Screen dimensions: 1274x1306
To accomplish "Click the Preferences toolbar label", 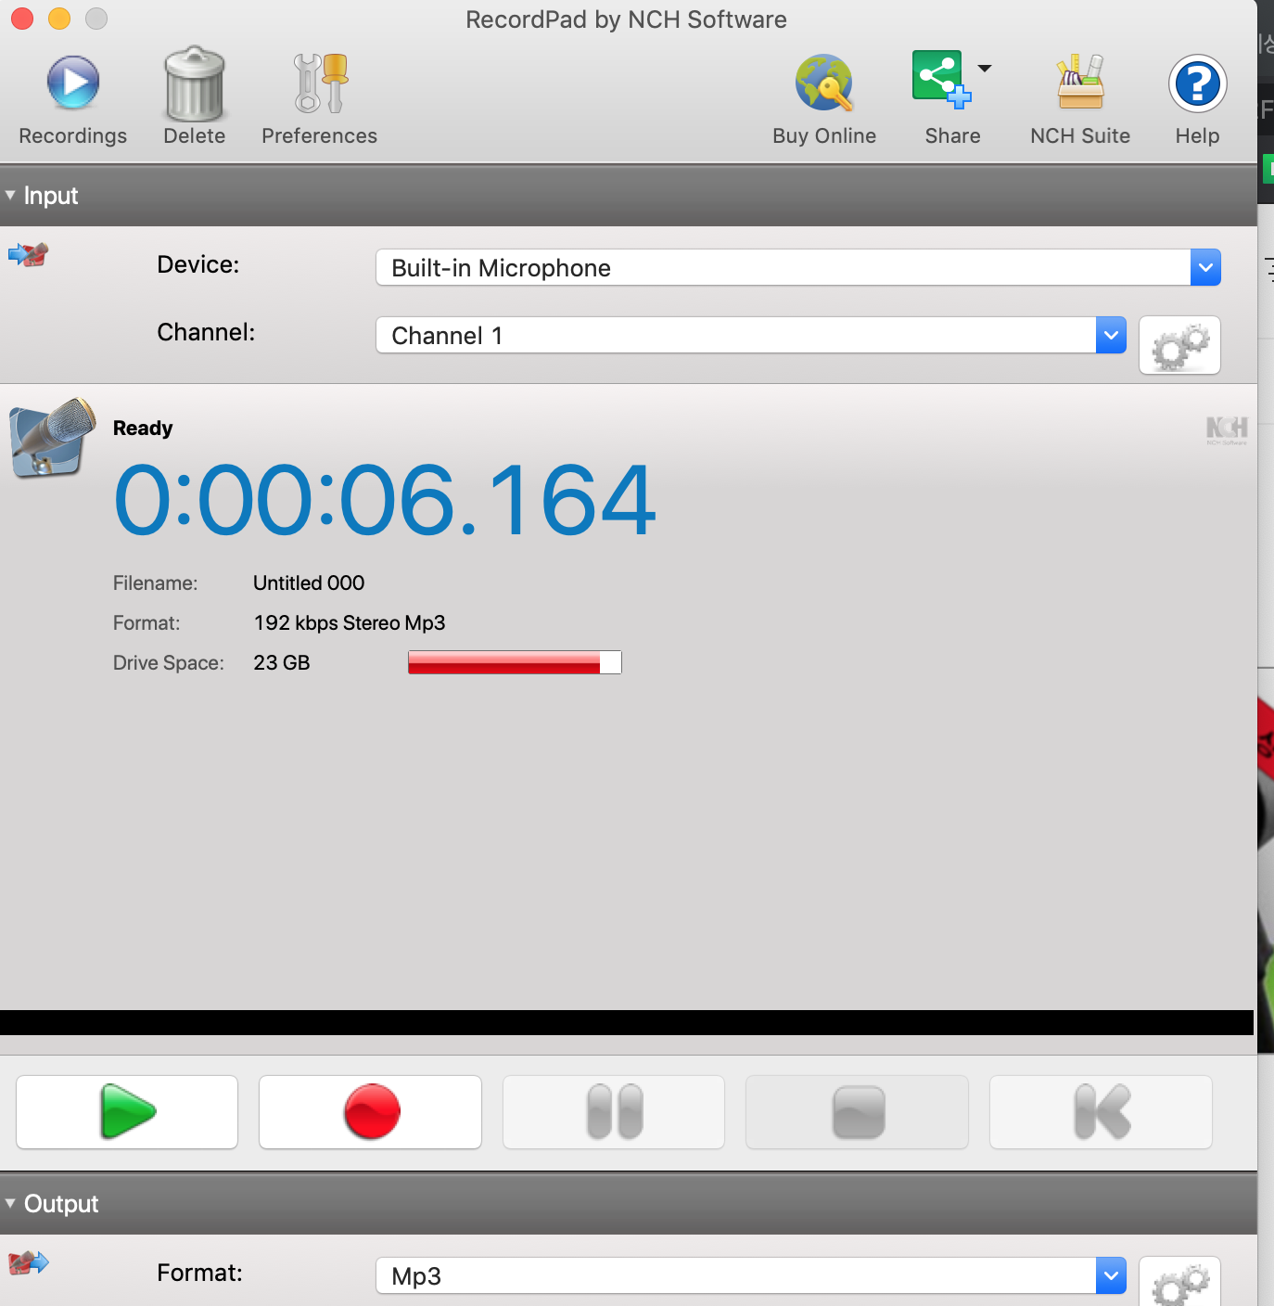I will point(320,135).
